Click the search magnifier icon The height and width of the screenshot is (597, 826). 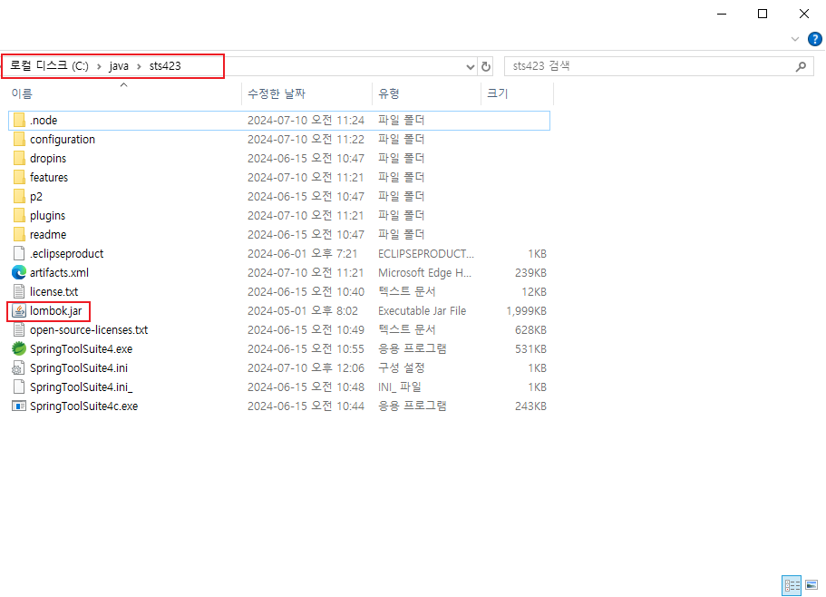click(801, 66)
